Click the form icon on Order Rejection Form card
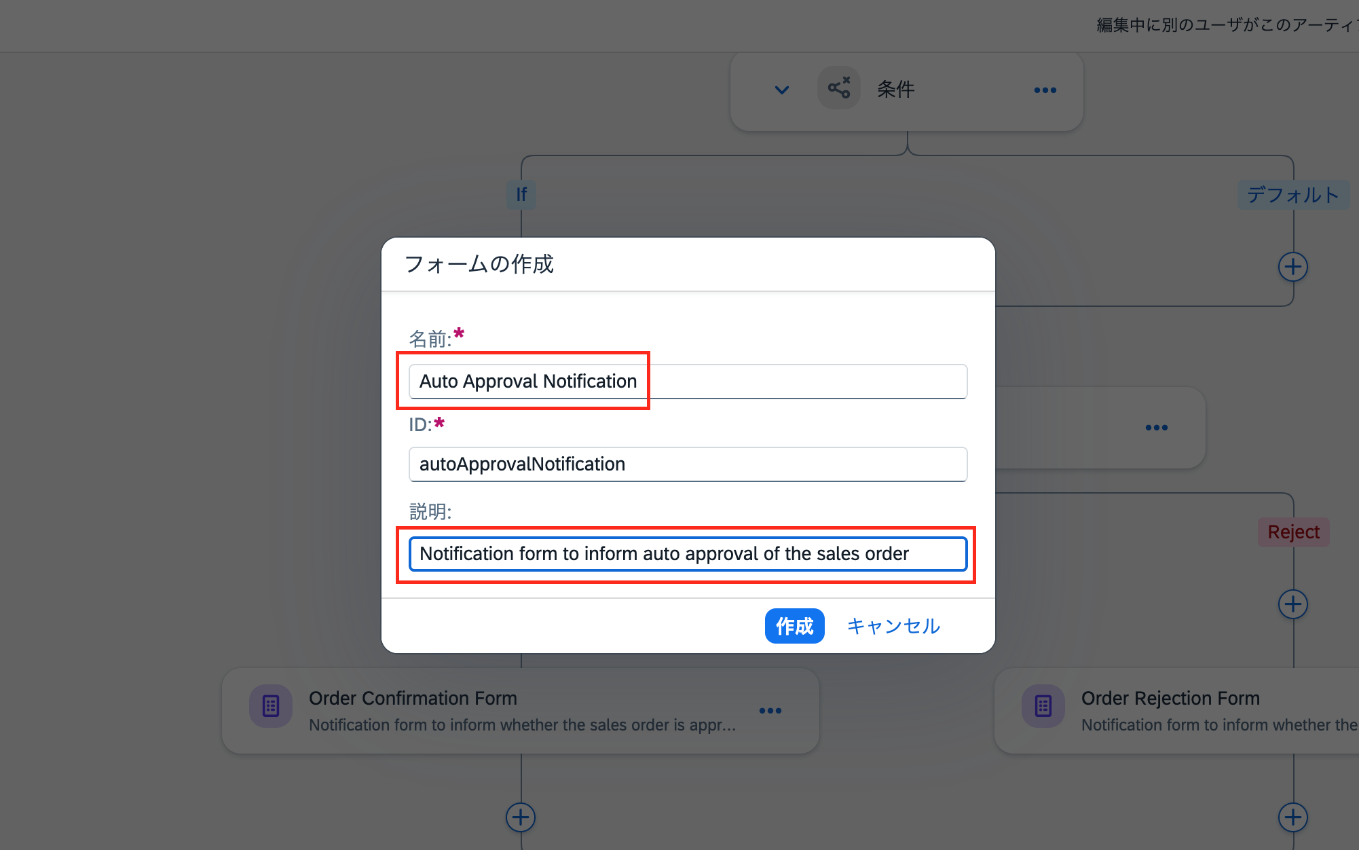Viewport: 1359px width, 850px height. pos(1043,706)
